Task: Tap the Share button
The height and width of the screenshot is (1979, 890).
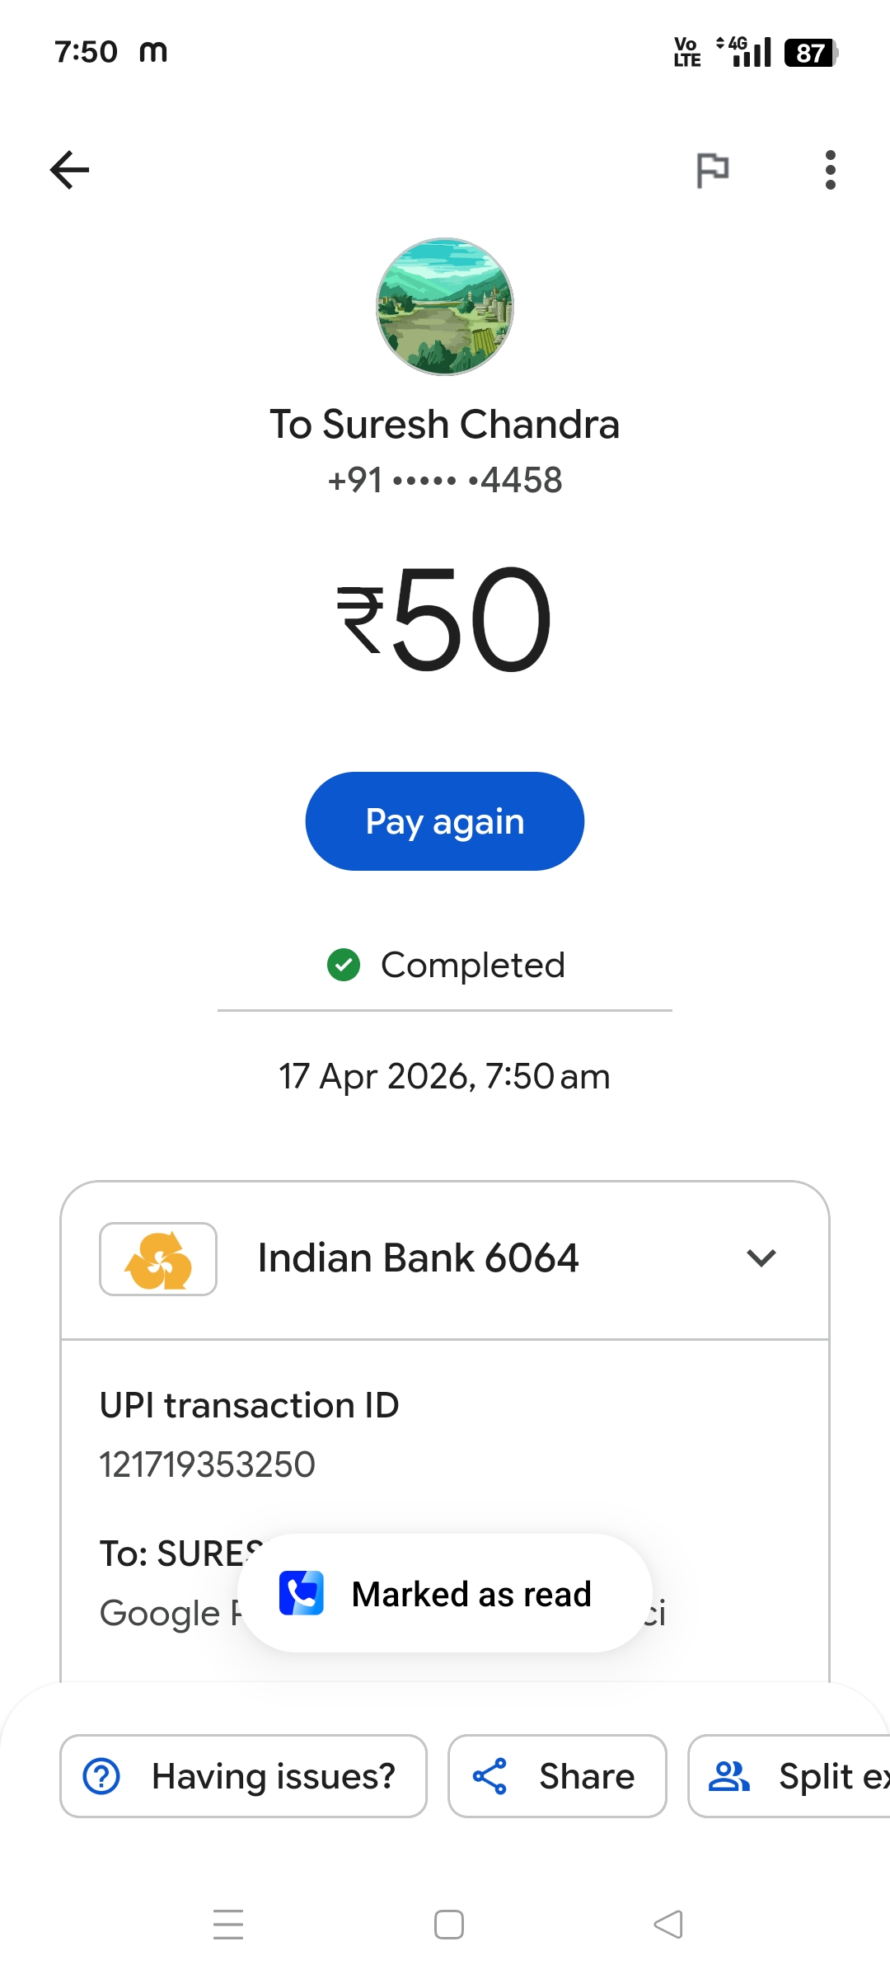Action: 557,1776
